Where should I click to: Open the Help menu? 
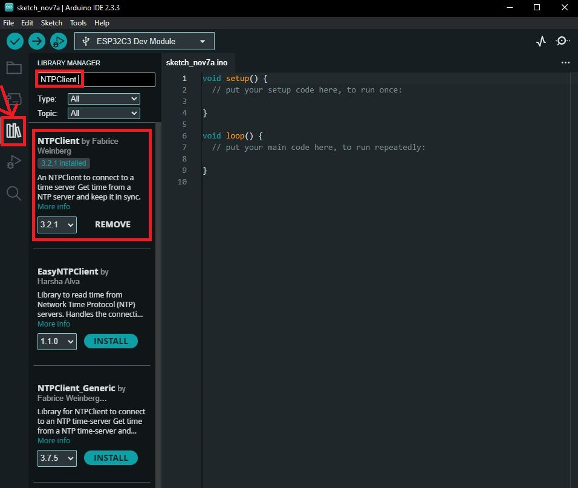[x=102, y=23]
